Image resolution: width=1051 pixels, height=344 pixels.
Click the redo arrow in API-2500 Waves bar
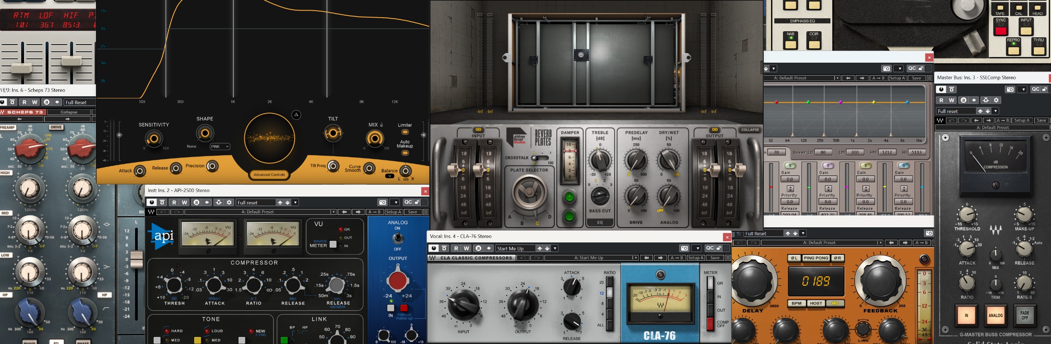(x=177, y=212)
